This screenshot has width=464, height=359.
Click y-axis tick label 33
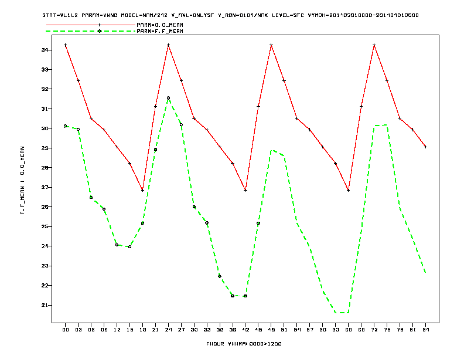pyautogui.click(x=45, y=70)
